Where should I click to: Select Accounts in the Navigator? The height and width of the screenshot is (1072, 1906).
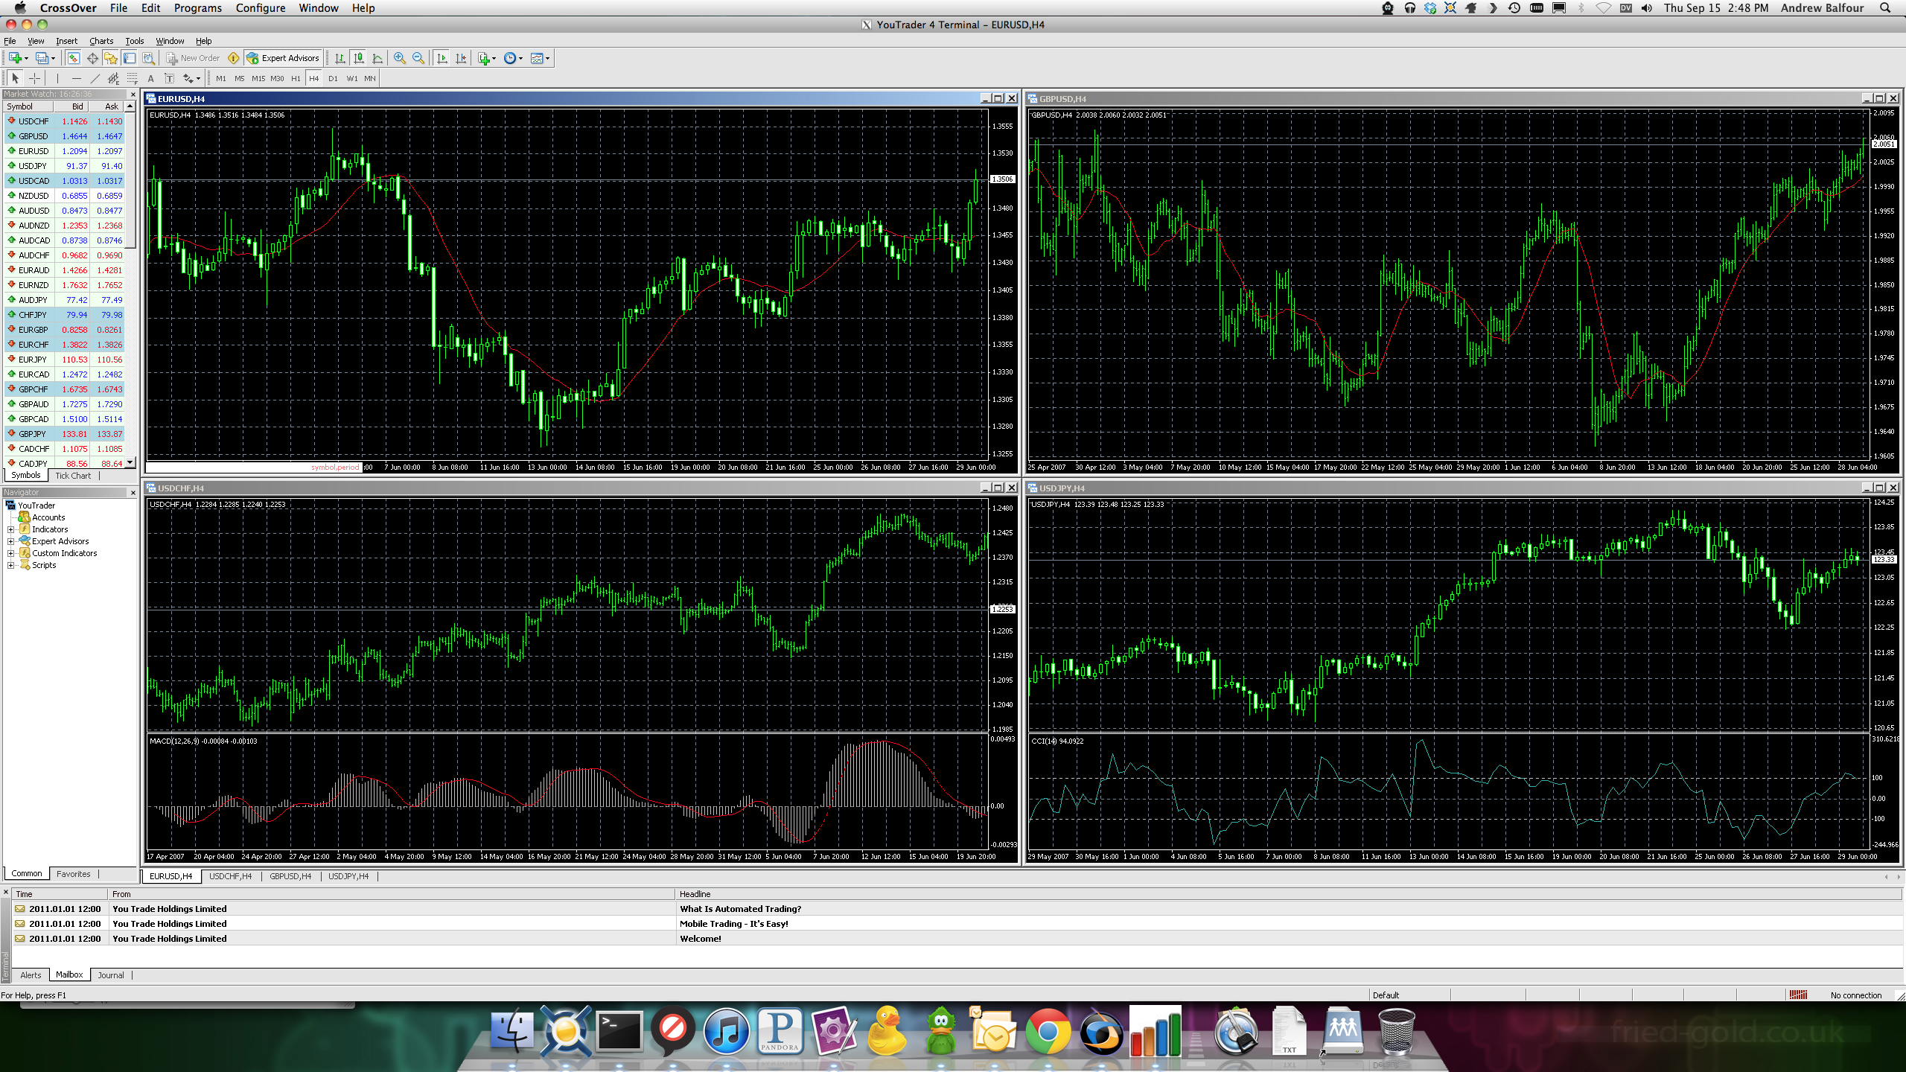[x=48, y=517]
